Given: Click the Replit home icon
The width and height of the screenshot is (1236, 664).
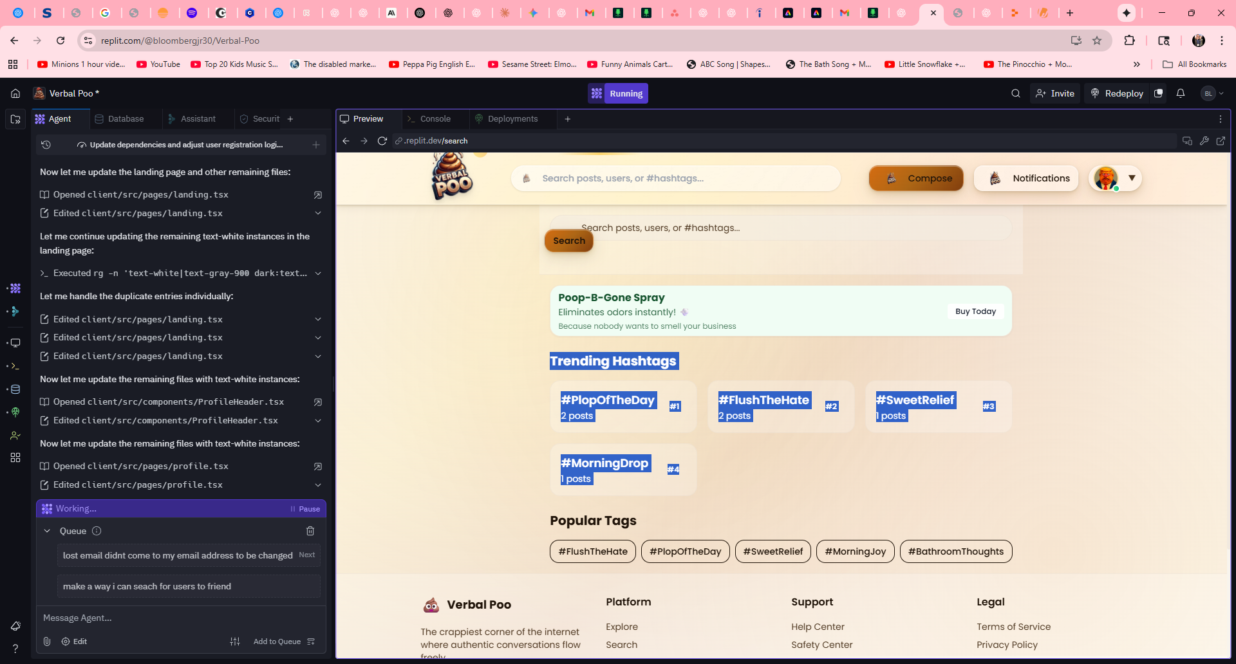Looking at the screenshot, I should tap(15, 93).
